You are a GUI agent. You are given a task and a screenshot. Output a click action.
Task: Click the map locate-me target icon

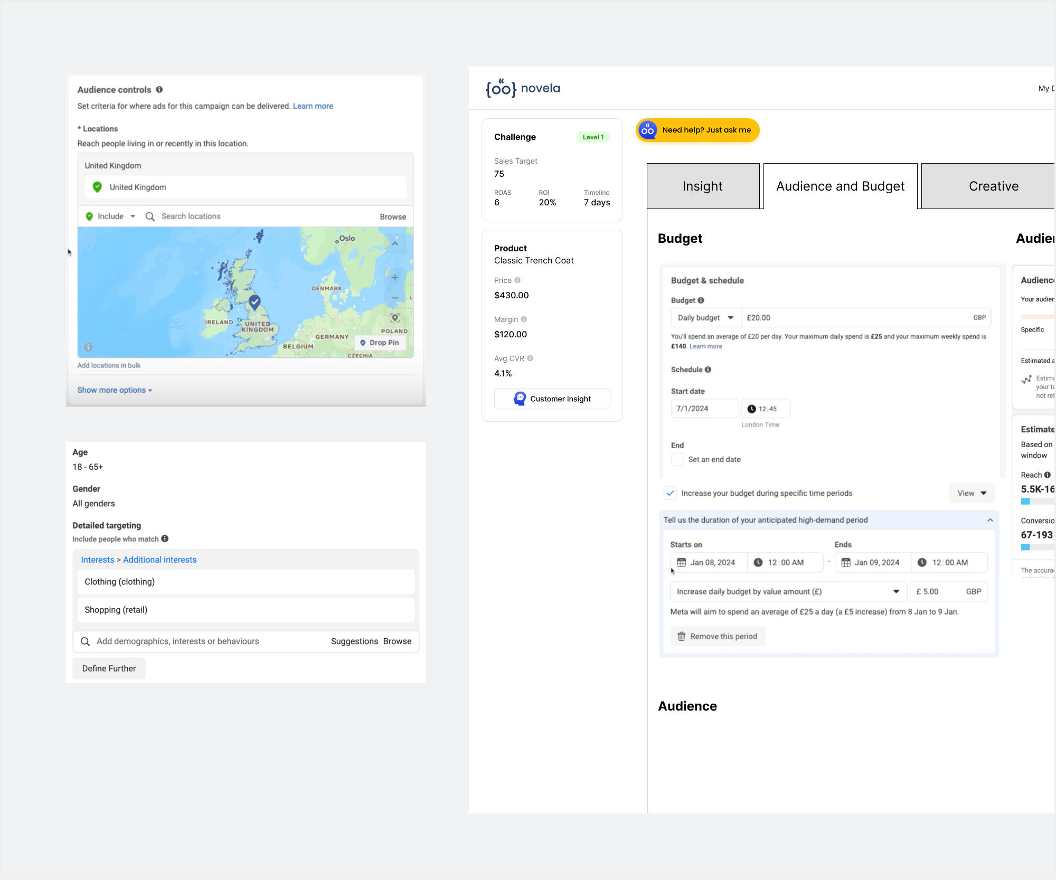pyautogui.click(x=395, y=318)
